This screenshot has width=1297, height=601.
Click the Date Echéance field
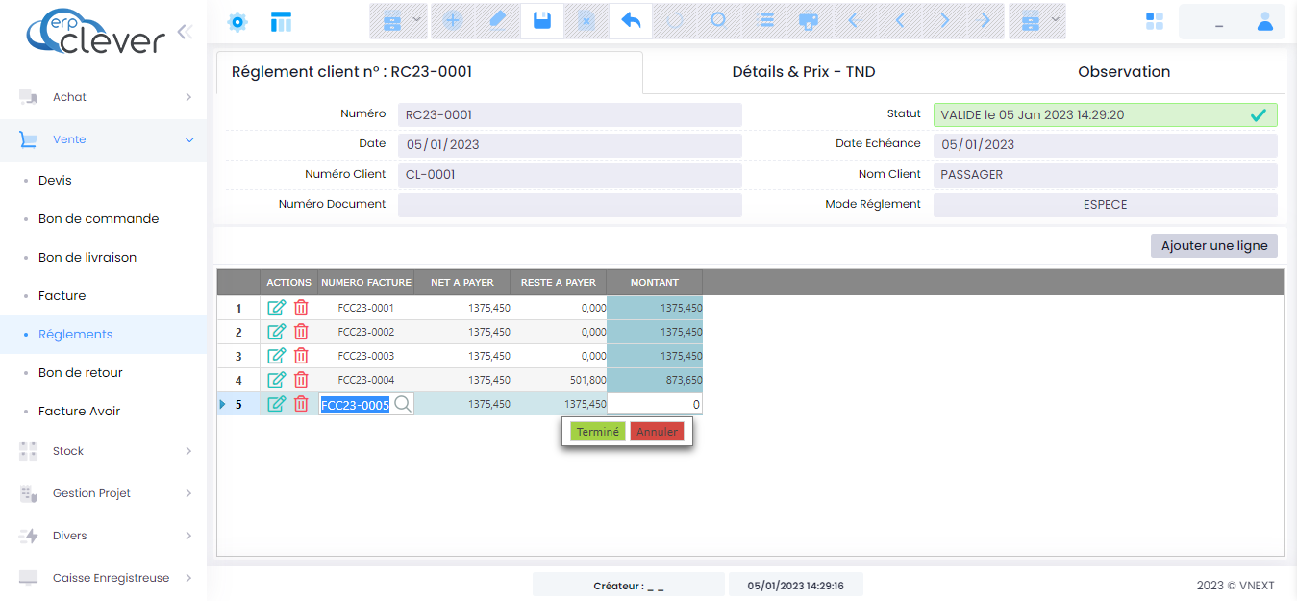(1106, 145)
